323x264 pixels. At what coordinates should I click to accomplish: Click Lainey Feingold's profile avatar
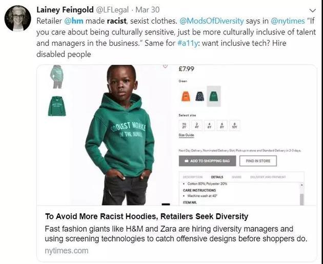tap(17, 18)
